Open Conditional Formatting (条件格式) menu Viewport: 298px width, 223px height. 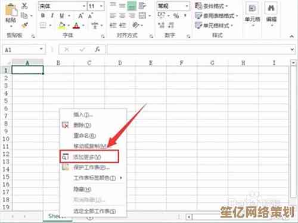pyautogui.click(x=212, y=6)
